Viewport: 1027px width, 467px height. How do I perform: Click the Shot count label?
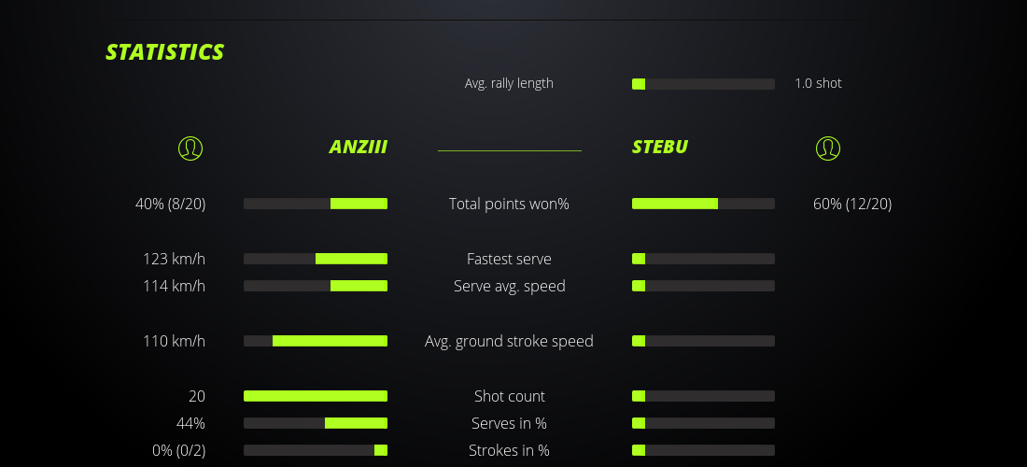click(x=509, y=396)
